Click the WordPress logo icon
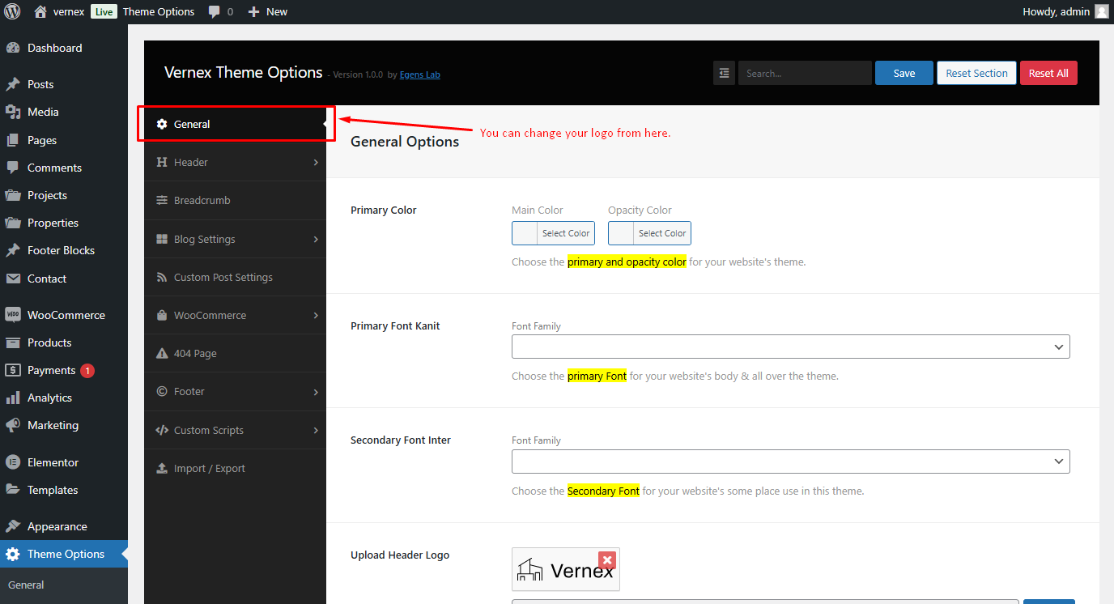Viewport: 1114px width, 604px height. [x=12, y=11]
